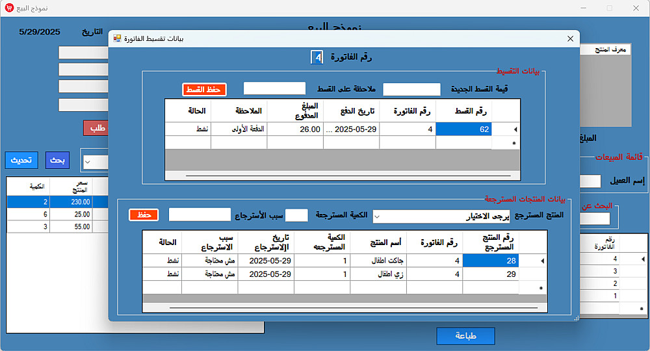Select installment cell 62
Screen dimensions: 650x351
click(x=463, y=129)
